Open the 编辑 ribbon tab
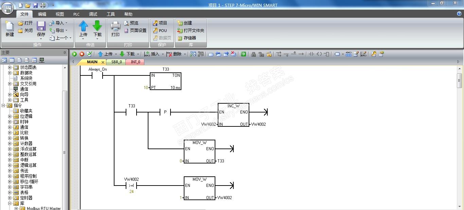Image resolution: width=464 pixels, height=210 pixels. 42,14
